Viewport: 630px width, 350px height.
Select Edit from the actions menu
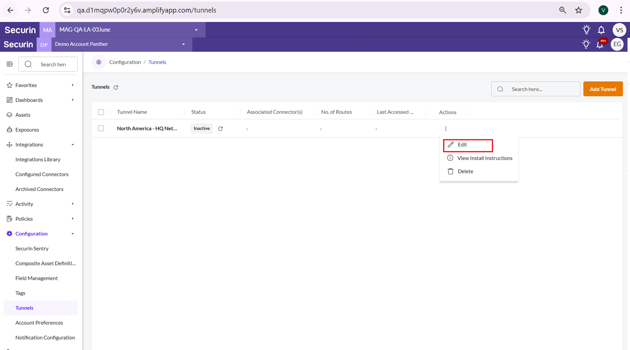point(468,145)
